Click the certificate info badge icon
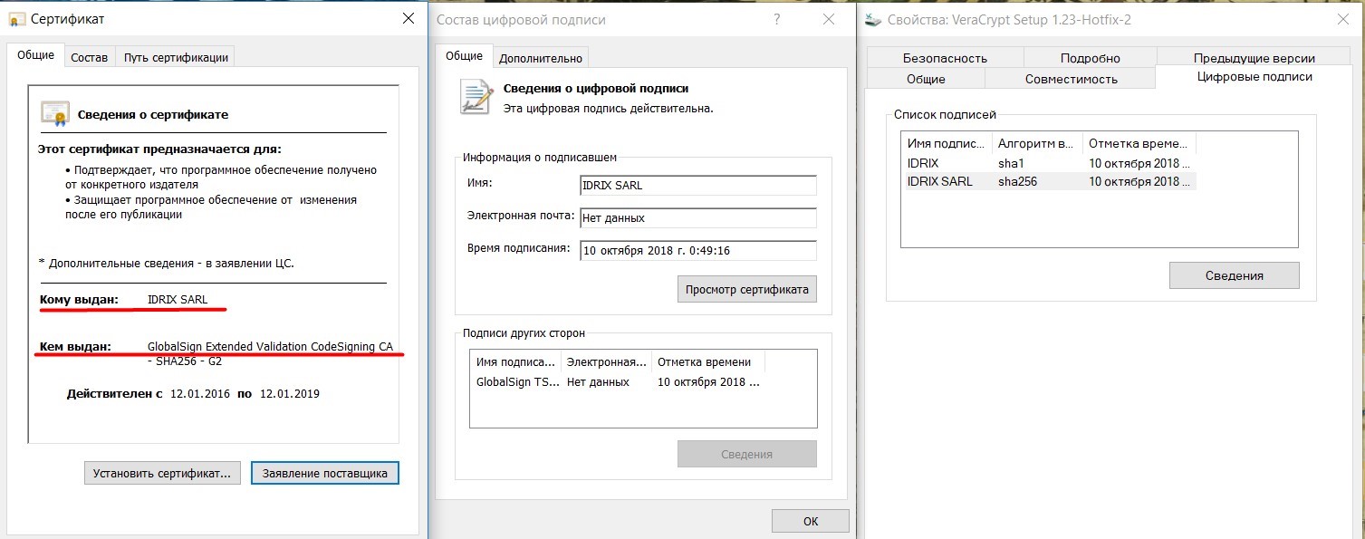 [54, 113]
